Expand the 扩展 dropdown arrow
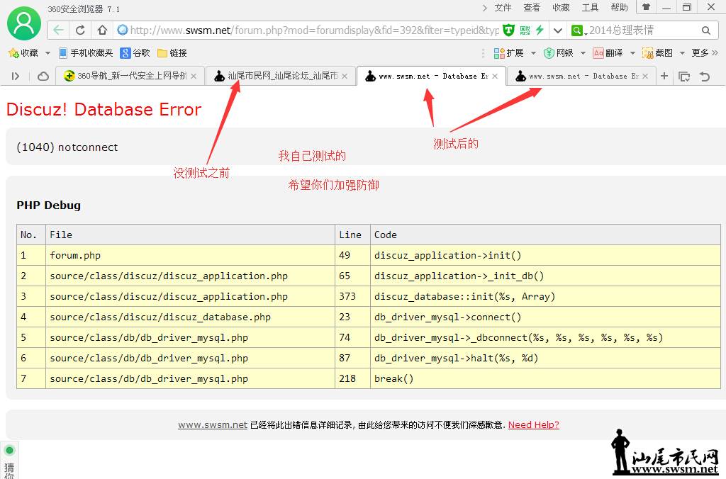The width and height of the screenshot is (726, 479). 533,53
